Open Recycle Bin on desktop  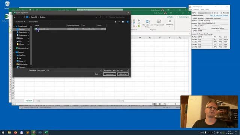coord(7,5)
